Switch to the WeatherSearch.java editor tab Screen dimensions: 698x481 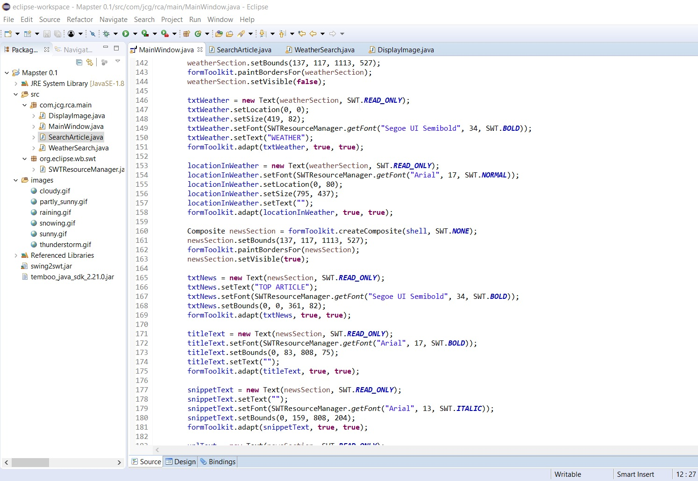coord(320,50)
